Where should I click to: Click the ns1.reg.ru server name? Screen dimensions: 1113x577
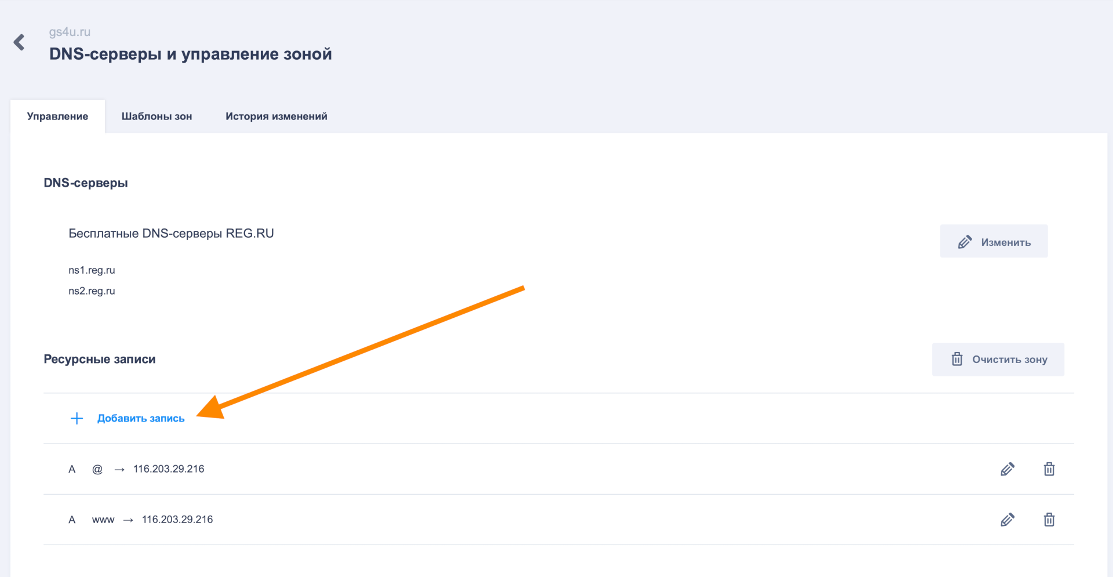click(92, 270)
